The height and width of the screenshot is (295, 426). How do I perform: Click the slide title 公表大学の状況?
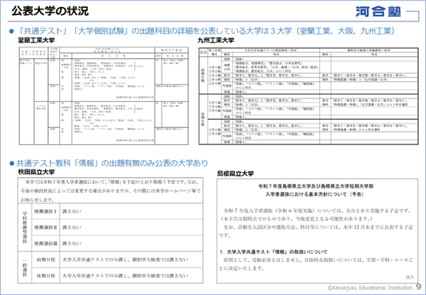(x=50, y=11)
